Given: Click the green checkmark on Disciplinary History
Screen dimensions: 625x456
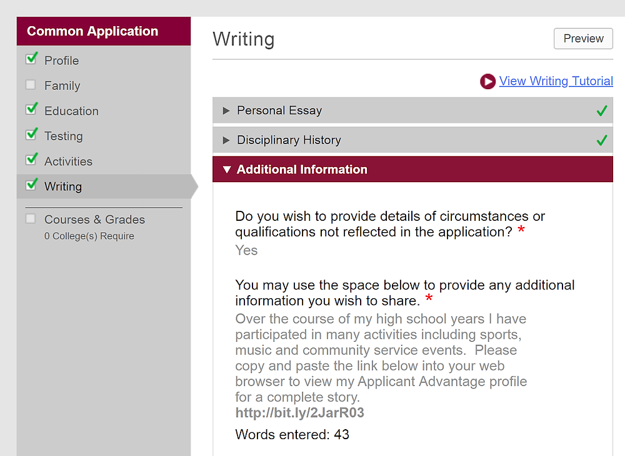Looking at the screenshot, I should click(602, 140).
